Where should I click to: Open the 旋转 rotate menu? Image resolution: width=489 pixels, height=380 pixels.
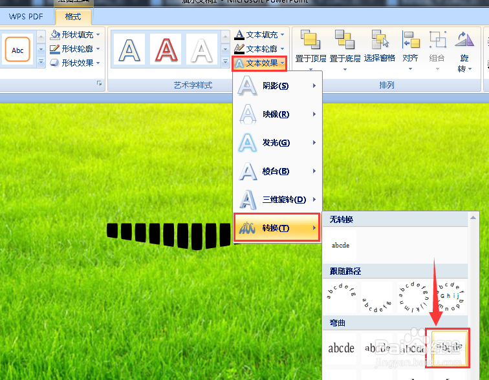(x=464, y=52)
